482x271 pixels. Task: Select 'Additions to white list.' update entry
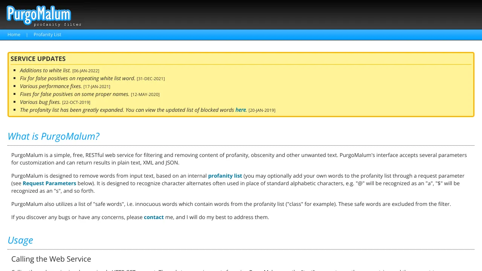[x=45, y=70]
